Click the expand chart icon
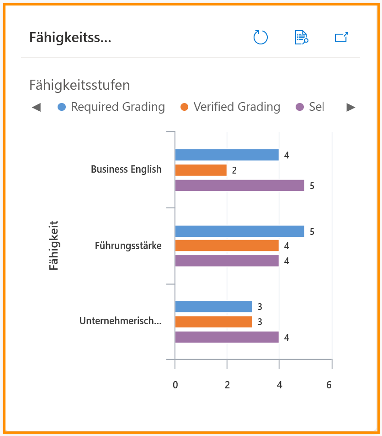382x436 pixels. point(341,37)
